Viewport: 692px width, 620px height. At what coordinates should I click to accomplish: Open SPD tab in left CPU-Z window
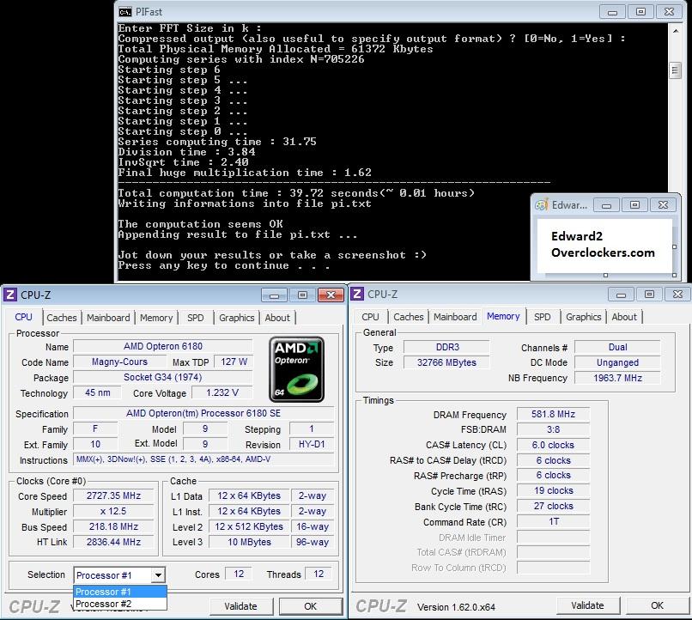pyautogui.click(x=196, y=318)
